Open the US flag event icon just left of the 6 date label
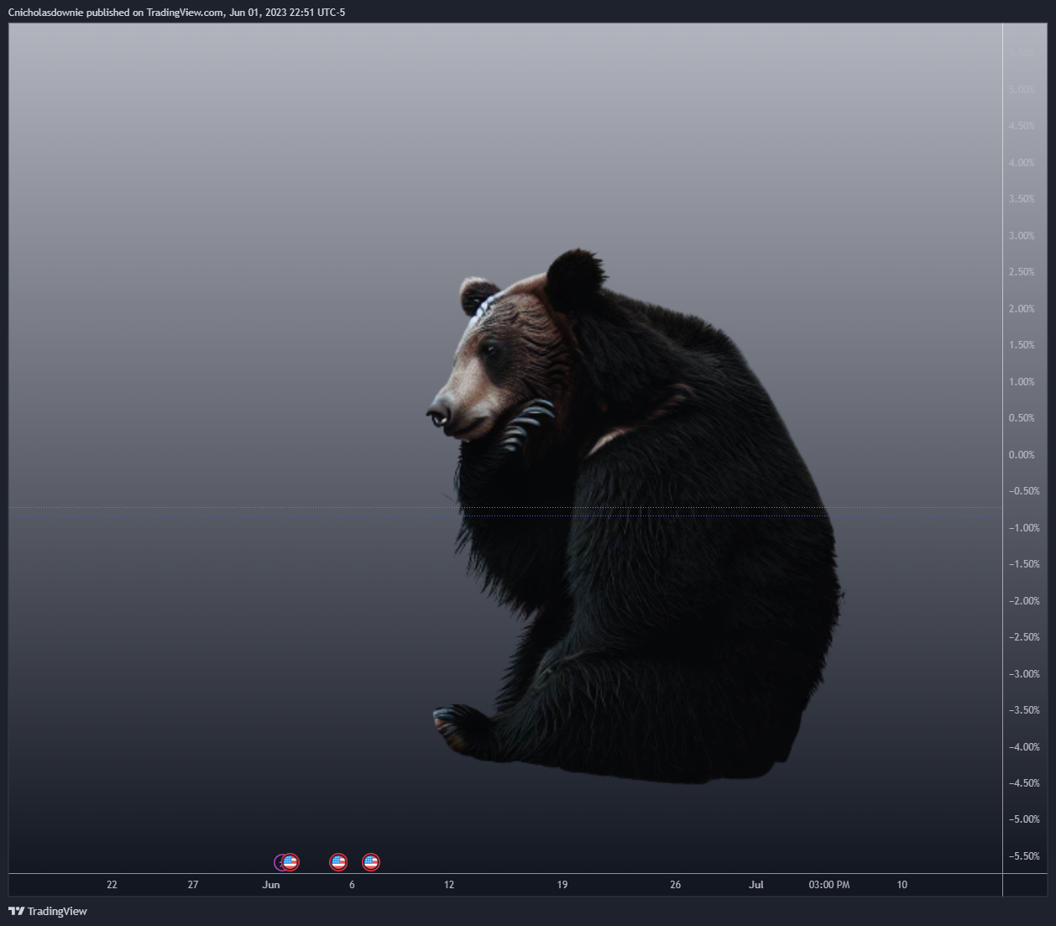Viewport: 1056px width, 926px height. [x=338, y=862]
